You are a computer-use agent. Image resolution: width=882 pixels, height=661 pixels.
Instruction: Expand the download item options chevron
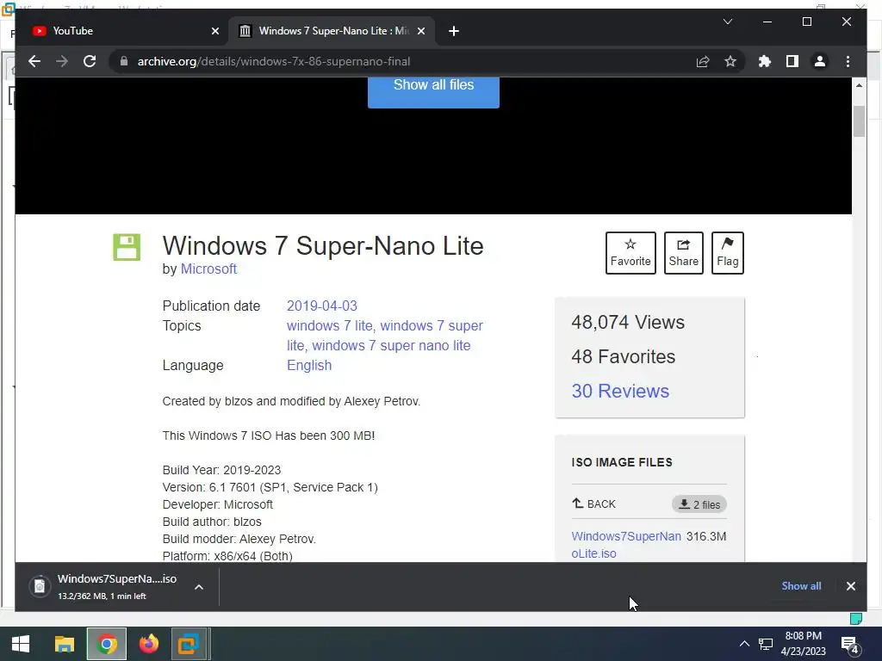pos(199,587)
